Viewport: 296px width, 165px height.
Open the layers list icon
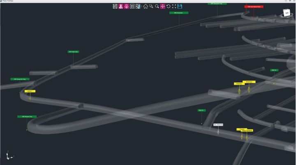pyautogui.click(x=115, y=7)
